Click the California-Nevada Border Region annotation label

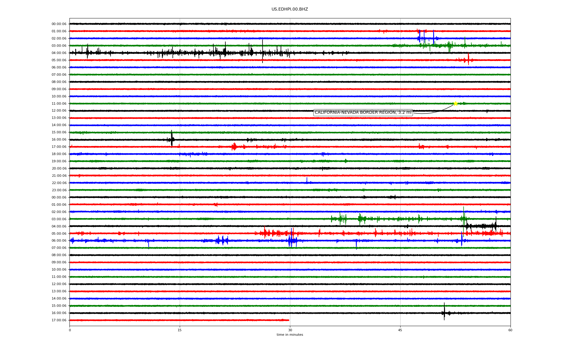pyautogui.click(x=363, y=113)
